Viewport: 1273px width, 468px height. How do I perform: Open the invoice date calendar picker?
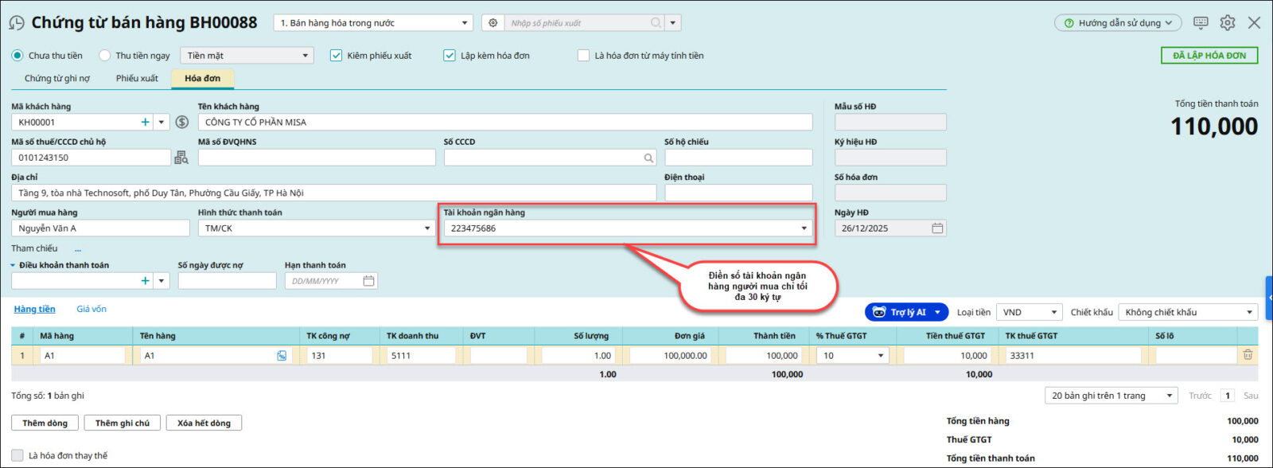937,228
